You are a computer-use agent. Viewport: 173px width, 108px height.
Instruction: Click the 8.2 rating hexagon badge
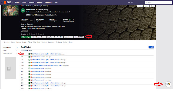point(23,11)
